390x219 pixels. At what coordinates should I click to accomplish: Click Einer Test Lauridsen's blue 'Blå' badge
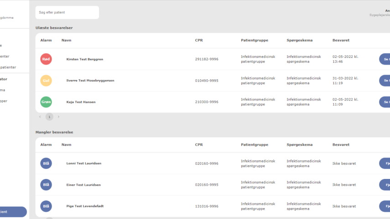(46, 185)
